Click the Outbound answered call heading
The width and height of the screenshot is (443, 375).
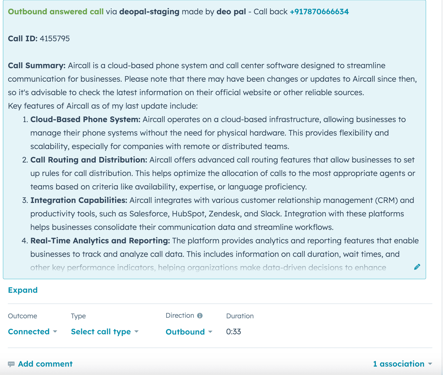56,12
